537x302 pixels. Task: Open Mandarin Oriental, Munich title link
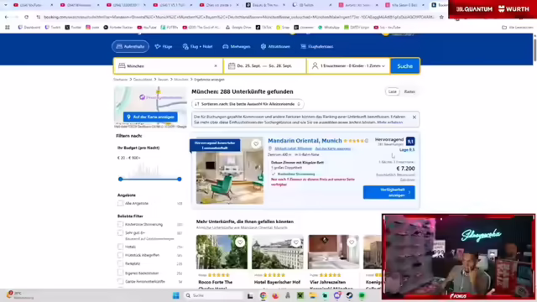click(x=305, y=141)
